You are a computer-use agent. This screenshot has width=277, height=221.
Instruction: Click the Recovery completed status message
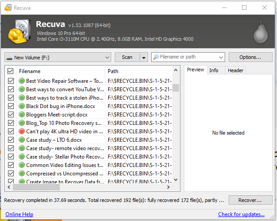114,200
